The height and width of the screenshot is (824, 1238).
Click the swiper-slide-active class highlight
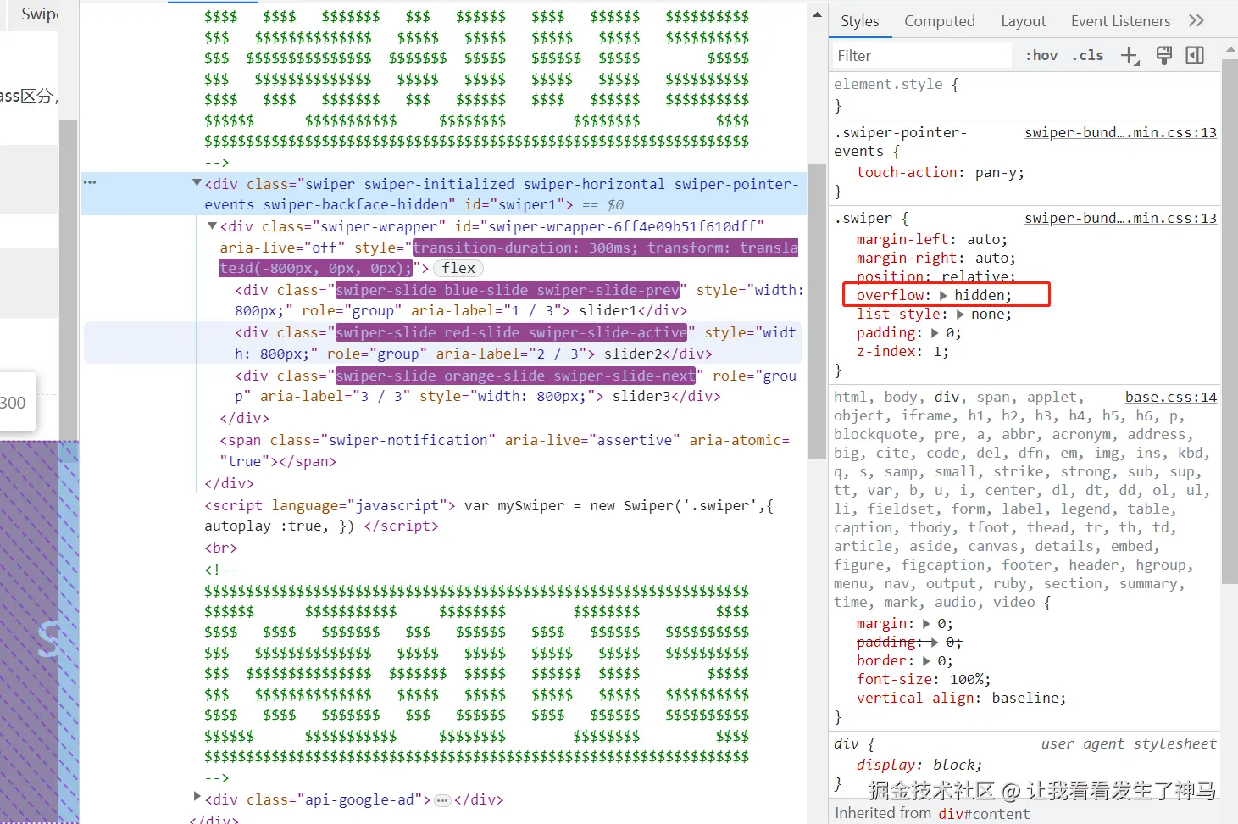(512, 333)
